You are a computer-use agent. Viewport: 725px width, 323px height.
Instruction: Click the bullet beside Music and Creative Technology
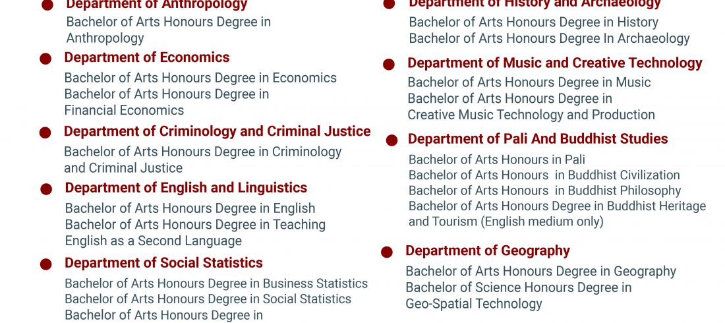(389, 64)
